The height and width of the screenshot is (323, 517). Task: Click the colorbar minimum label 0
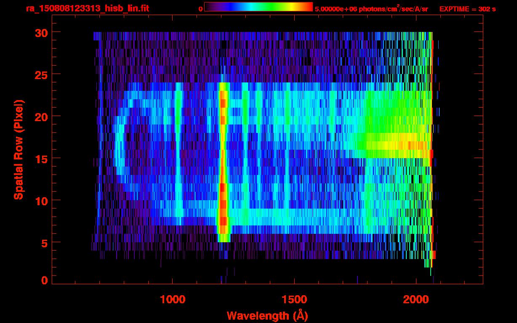coord(200,9)
